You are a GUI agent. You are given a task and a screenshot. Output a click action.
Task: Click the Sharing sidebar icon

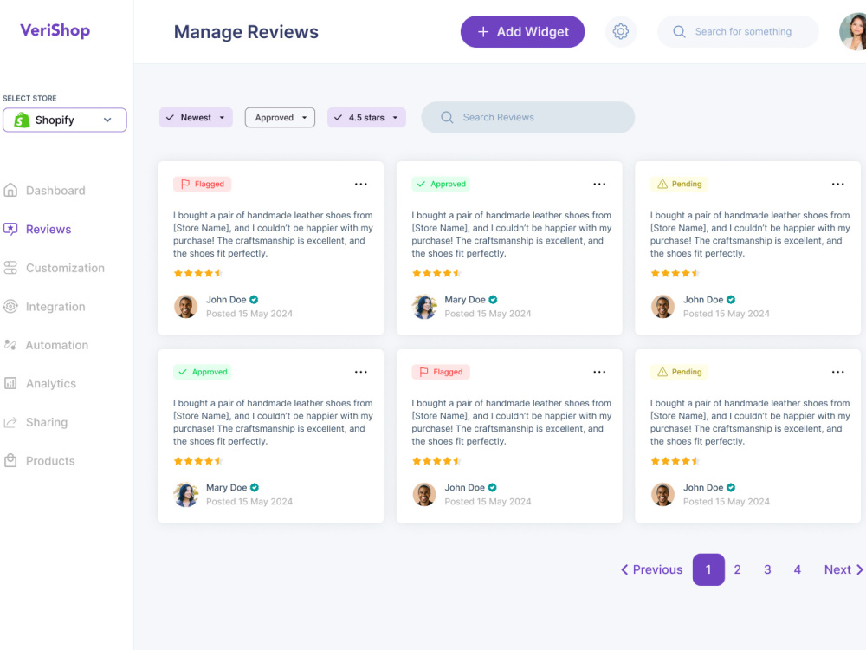tap(10, 422)
